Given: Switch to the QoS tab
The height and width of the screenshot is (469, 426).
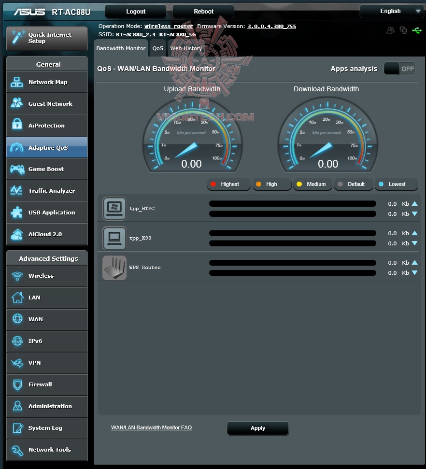Looking at the screenshot, I should click(157, 48).
